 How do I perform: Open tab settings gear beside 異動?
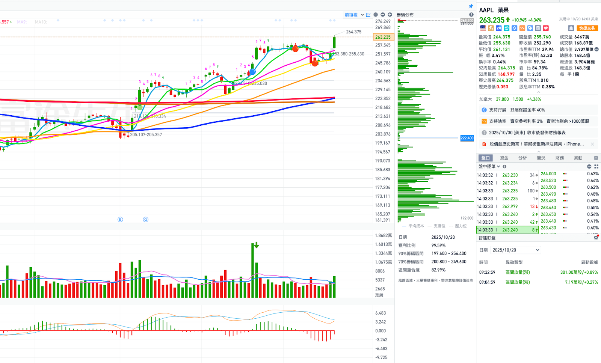pos(596,158)
